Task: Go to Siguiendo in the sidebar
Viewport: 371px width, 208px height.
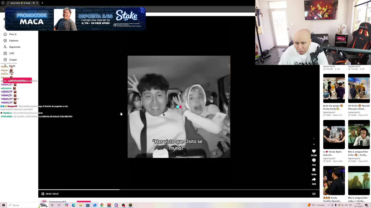Action: (x=15, y=47)
